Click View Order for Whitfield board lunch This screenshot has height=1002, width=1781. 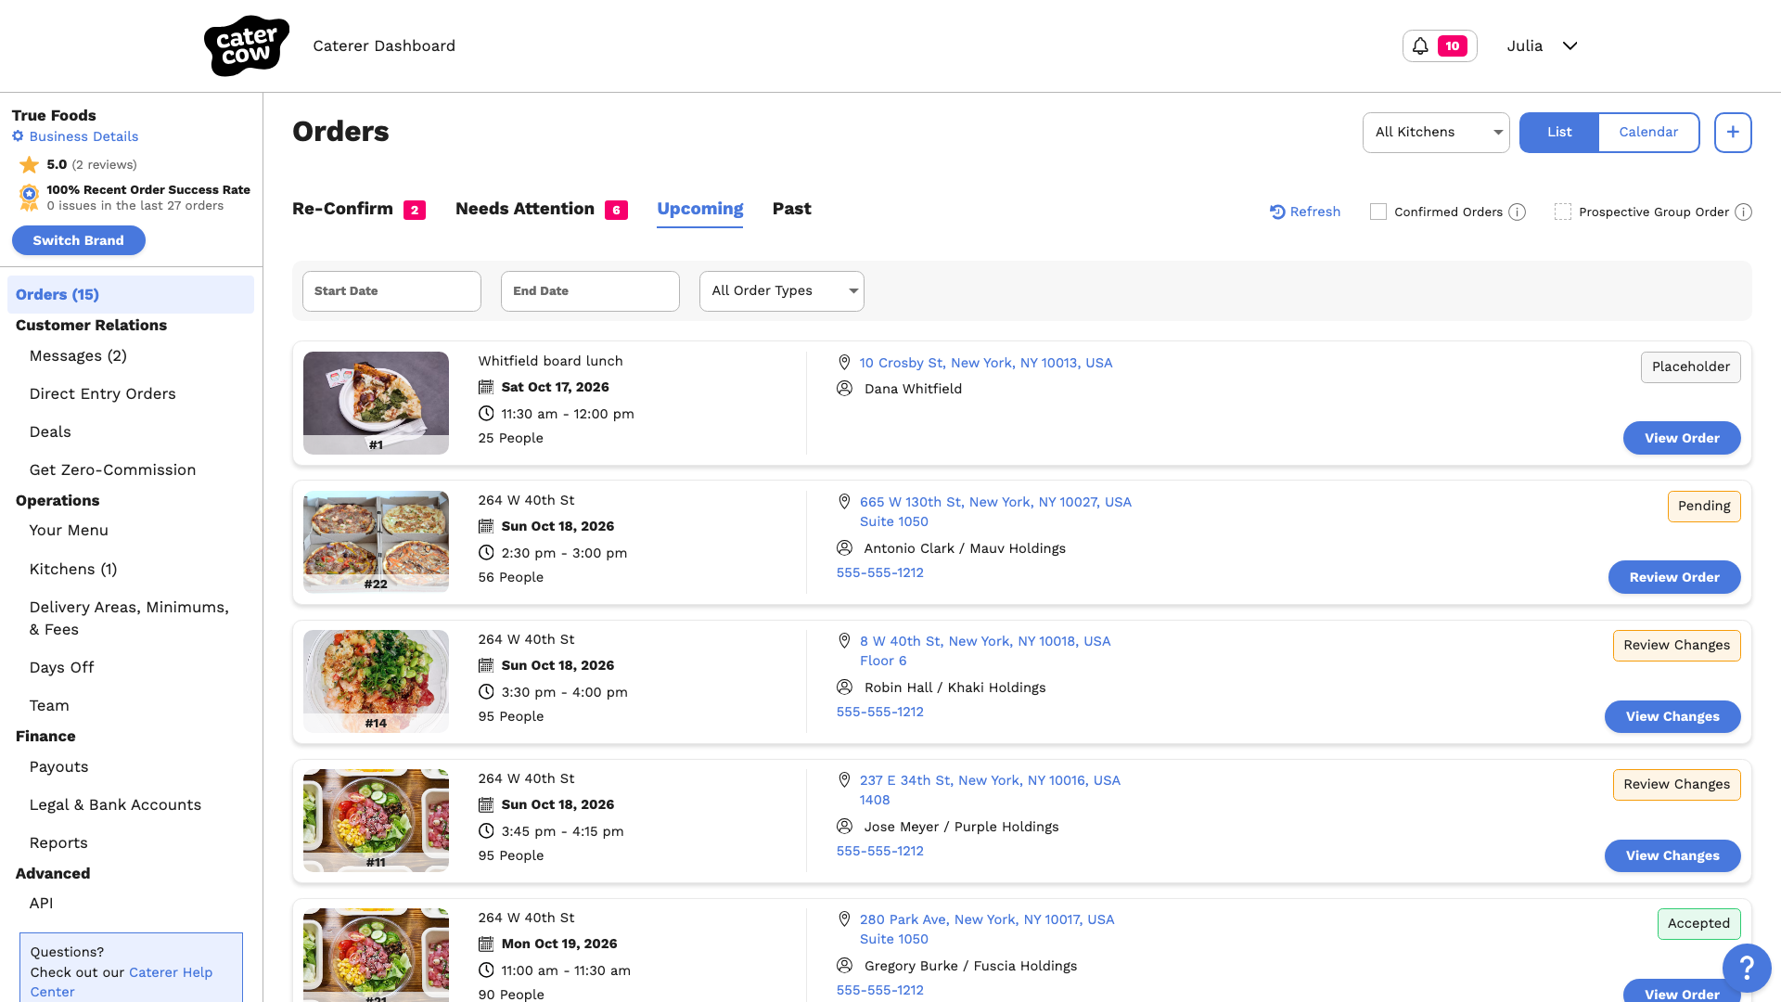(x=1682, y=438)
